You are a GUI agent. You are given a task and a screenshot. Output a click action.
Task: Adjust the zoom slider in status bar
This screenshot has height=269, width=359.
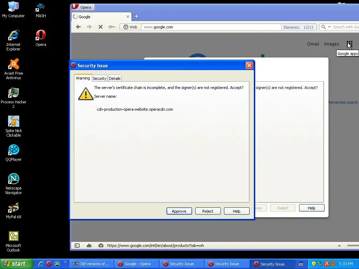[353, 246]
